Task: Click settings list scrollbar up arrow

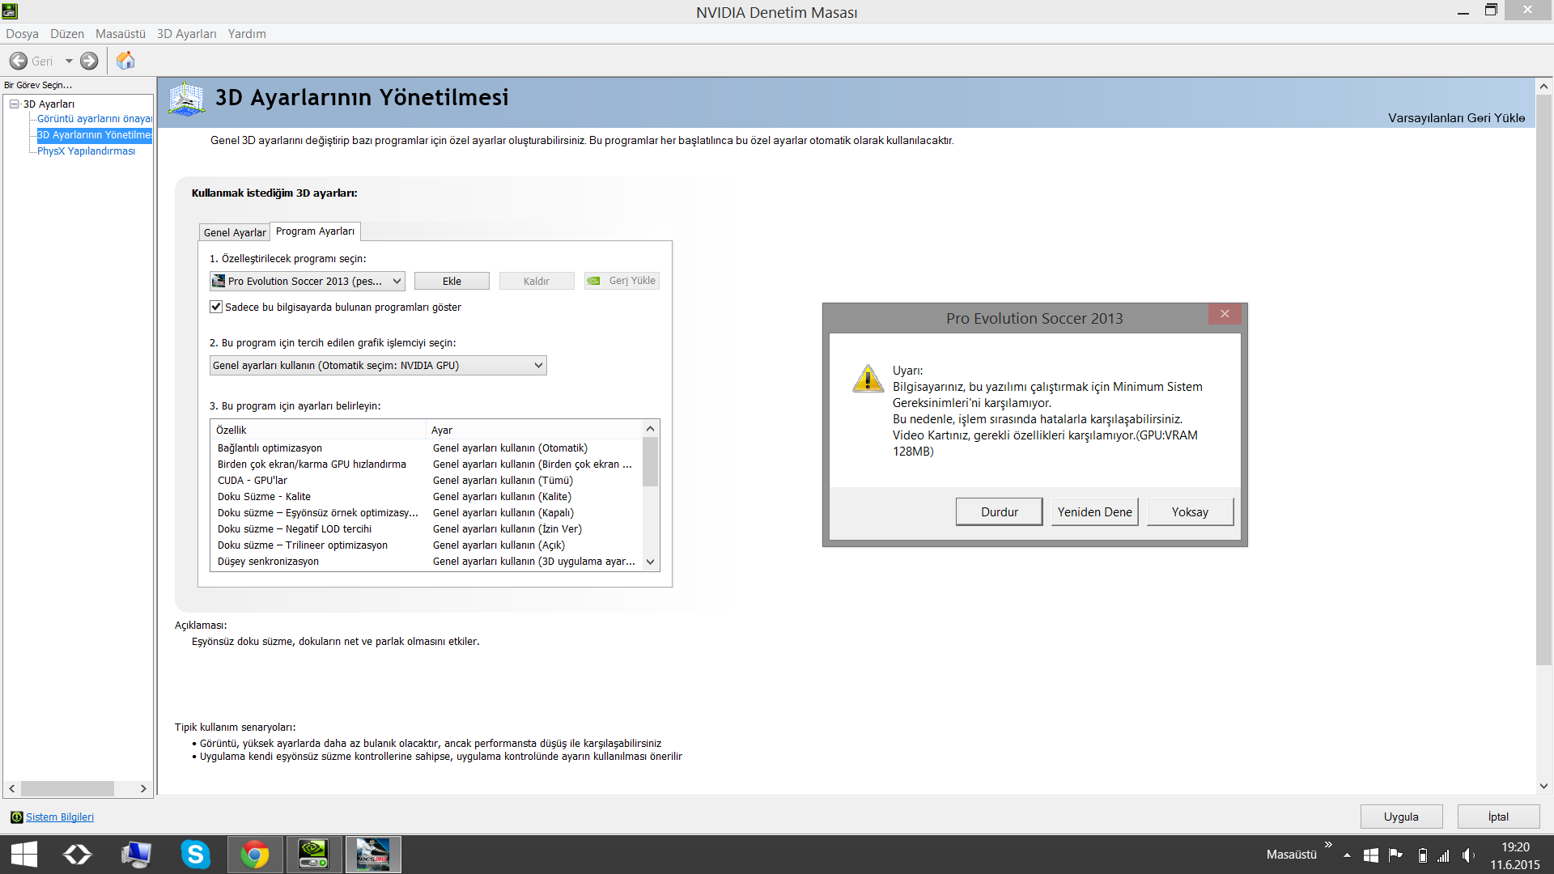Action: click(x=650, y=429)
